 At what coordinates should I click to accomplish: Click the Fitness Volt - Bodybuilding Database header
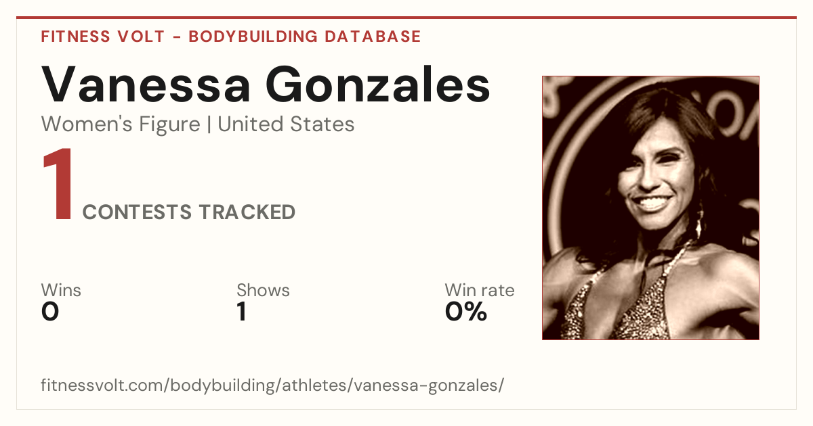coord(231,37)
